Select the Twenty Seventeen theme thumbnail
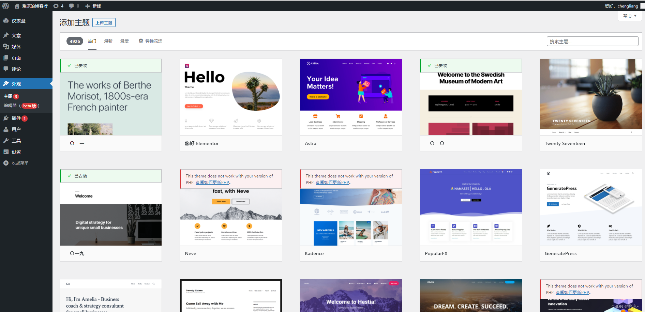Image resolution: width=645 pixels, height=312 pixels. tap(591, 97)
